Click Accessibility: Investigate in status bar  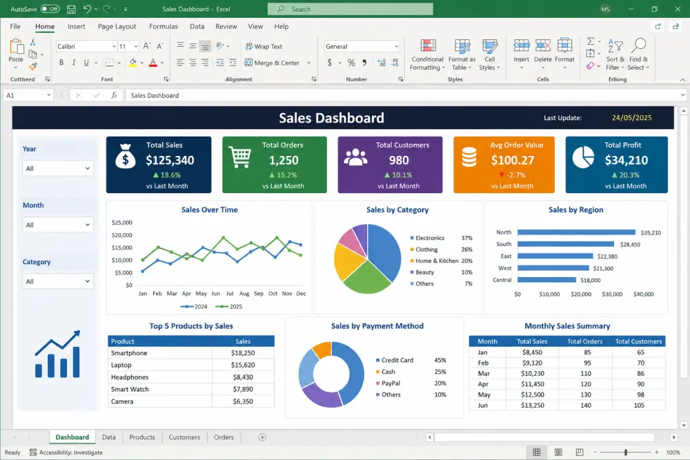(66, 452)
